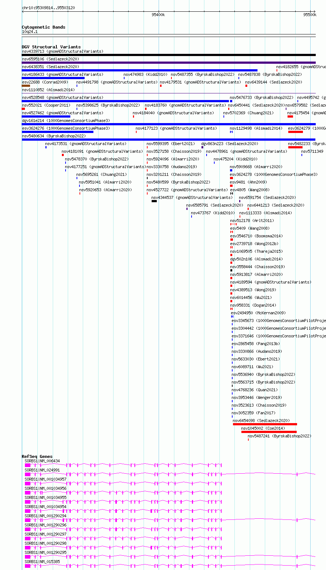326x570 pixels.
Task: Open nsv4173531 variant label
Action: coord(86,144)
